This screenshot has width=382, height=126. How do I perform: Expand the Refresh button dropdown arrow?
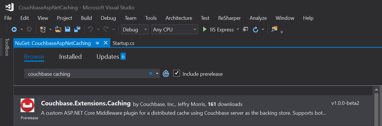(263, 29)
